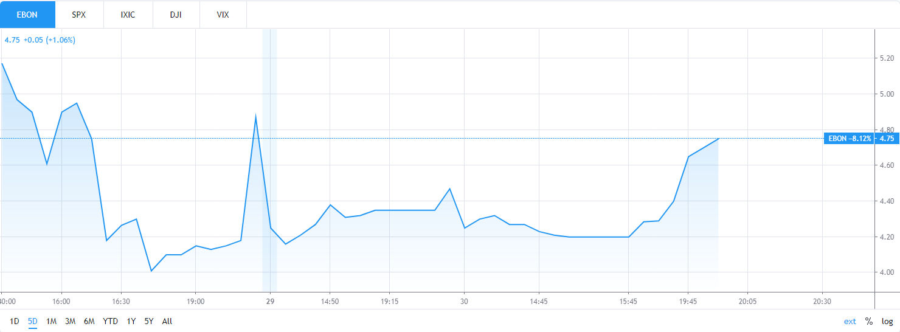Show year-to-date with YTD
The width and height of the screenshot is (900, 332).
(x=110, y=321)
